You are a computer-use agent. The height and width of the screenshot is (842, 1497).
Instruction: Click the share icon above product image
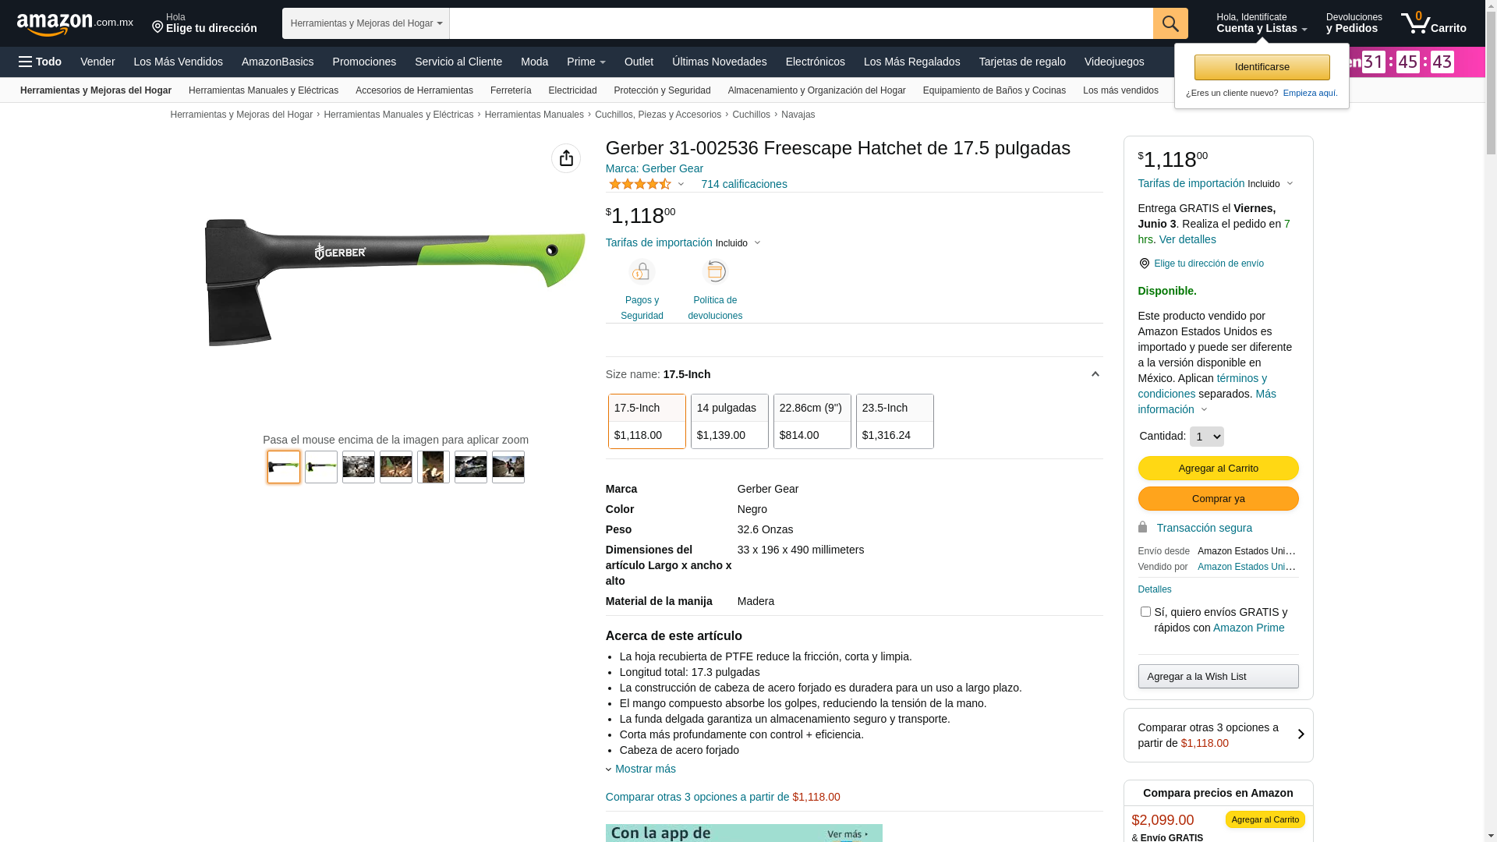point(566,158)
